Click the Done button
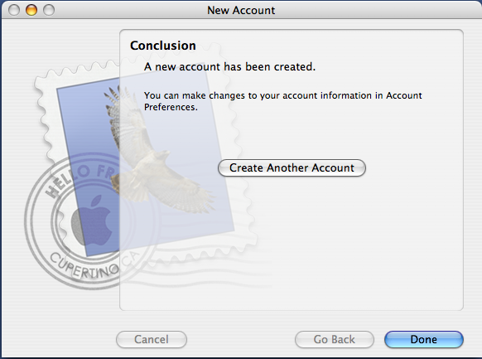Viewport: 482px width, 359px height. point(423,339)
